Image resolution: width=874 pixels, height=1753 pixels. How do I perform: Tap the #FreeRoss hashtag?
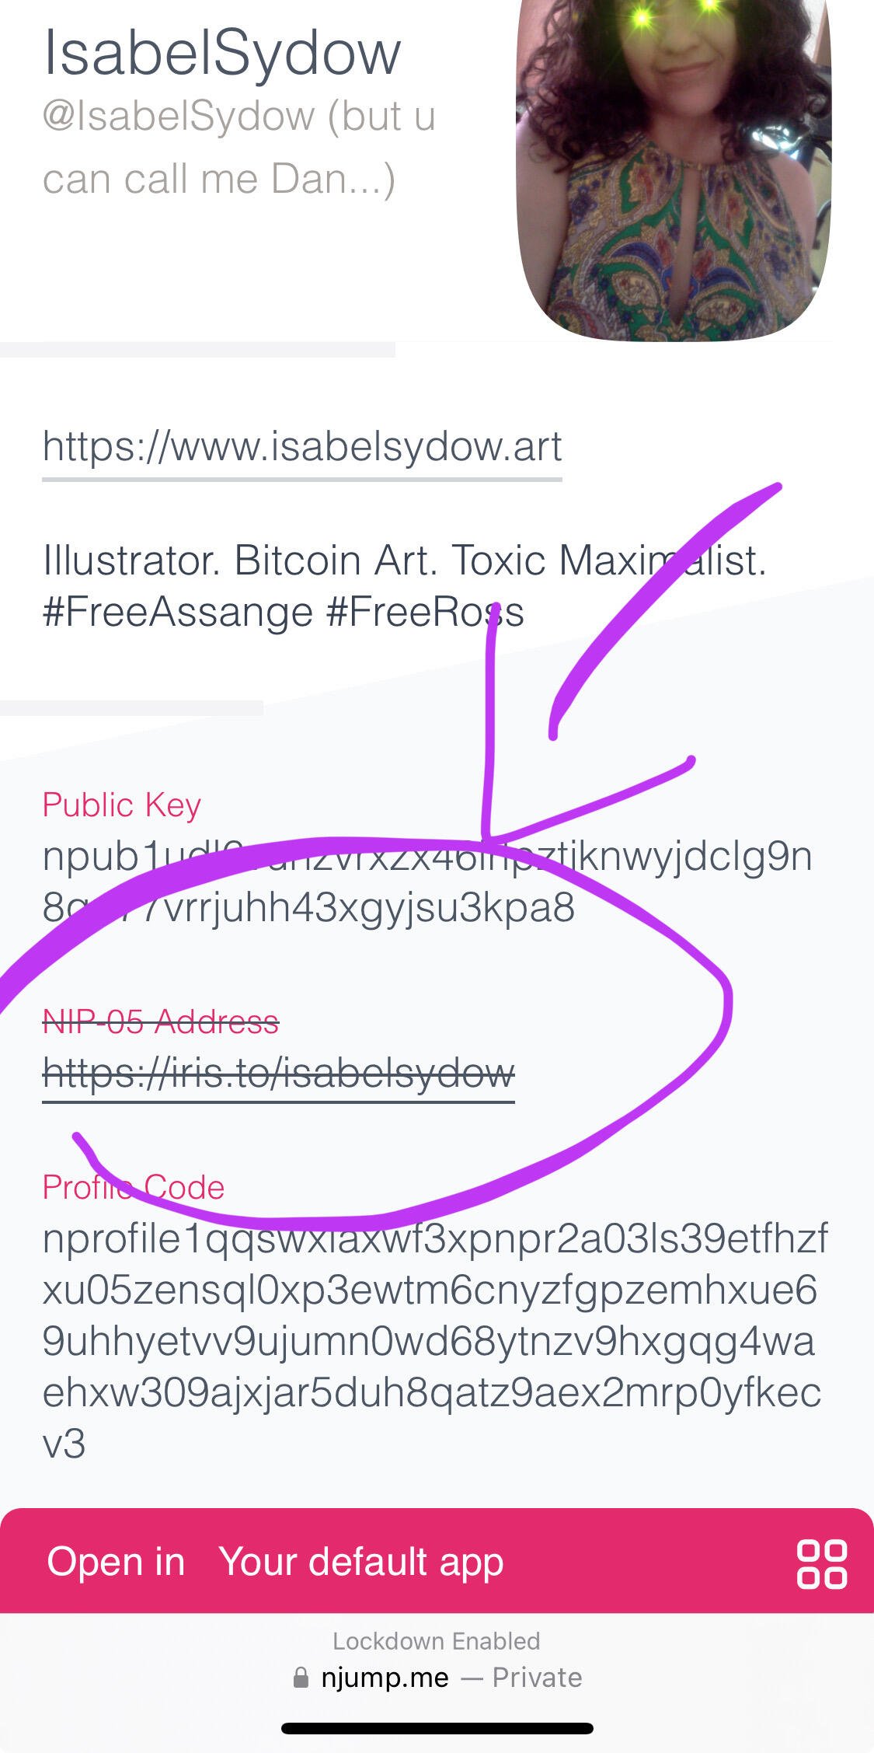[x=426, y=612]
